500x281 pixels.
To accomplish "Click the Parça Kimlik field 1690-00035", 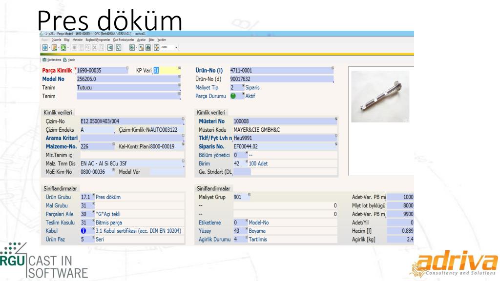I will point(102,70).
